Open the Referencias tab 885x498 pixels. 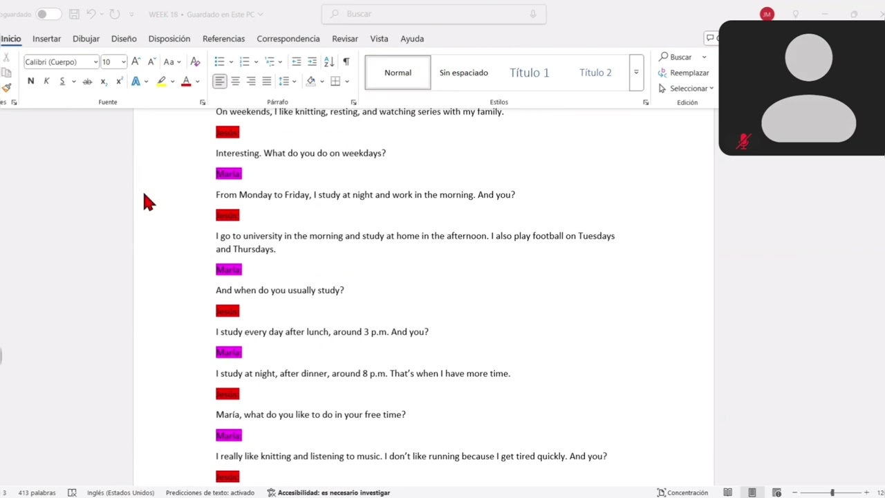(x=223, y=39)
